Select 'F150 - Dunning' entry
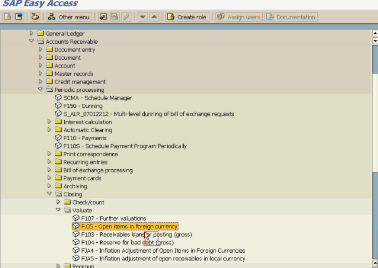Image resolution: width=378 pixels, height=268 pixels. click(x=83, y=106)
